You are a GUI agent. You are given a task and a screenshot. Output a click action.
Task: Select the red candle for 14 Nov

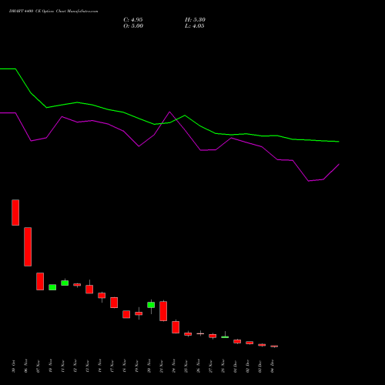(102, 296)
